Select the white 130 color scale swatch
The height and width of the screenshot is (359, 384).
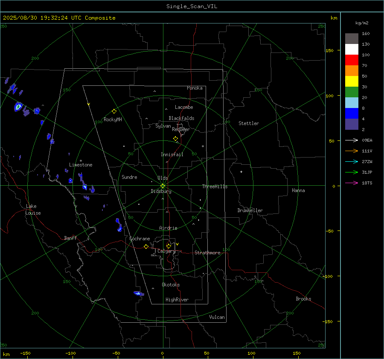tap(352, 50)
